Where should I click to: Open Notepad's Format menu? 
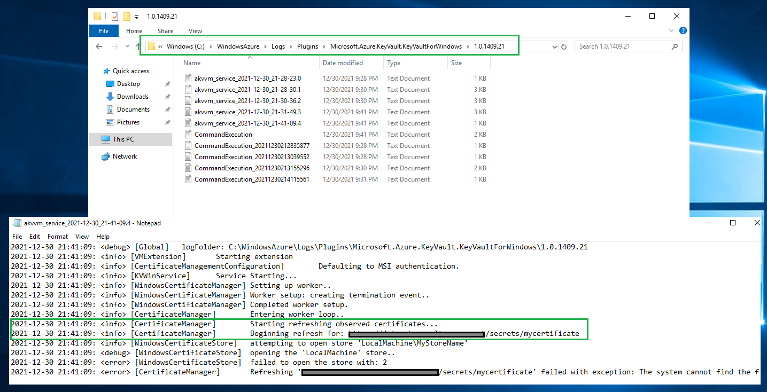pyautogui.click(x=57, y=236)
